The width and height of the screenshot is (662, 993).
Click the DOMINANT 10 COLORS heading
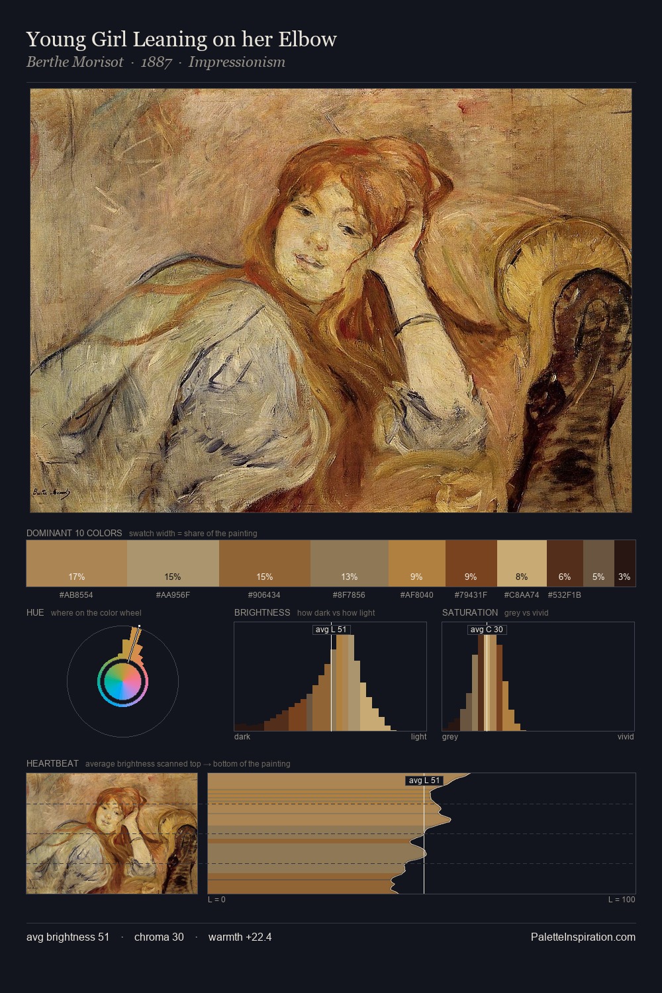pos(74,533)
